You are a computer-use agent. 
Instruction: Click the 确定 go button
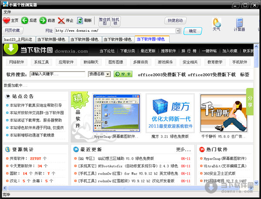click(193, 31)
